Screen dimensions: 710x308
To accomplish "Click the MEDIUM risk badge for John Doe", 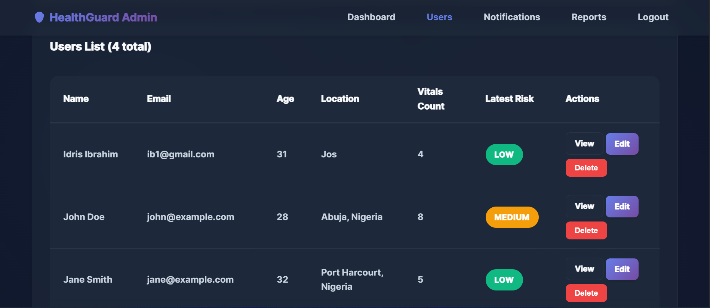I will [x=512, y=217].
